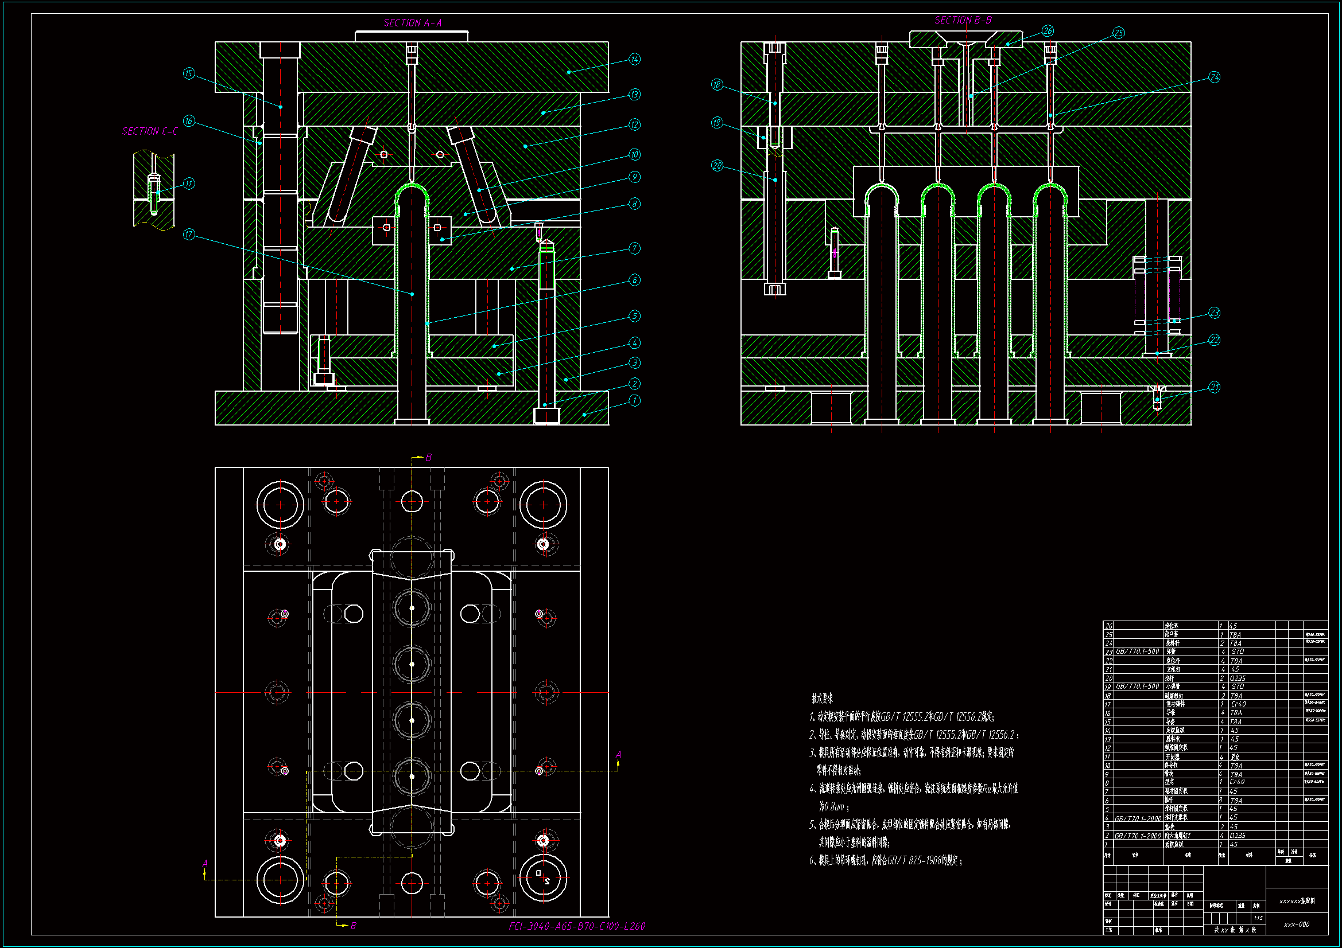Select part balloon number 11

(x=188, y=184)
